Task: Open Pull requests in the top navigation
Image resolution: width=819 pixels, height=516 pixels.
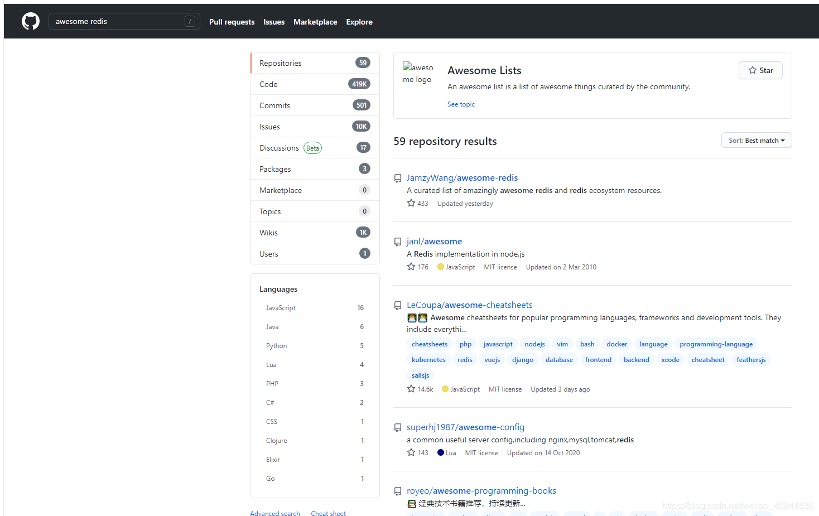Action: 232,22
